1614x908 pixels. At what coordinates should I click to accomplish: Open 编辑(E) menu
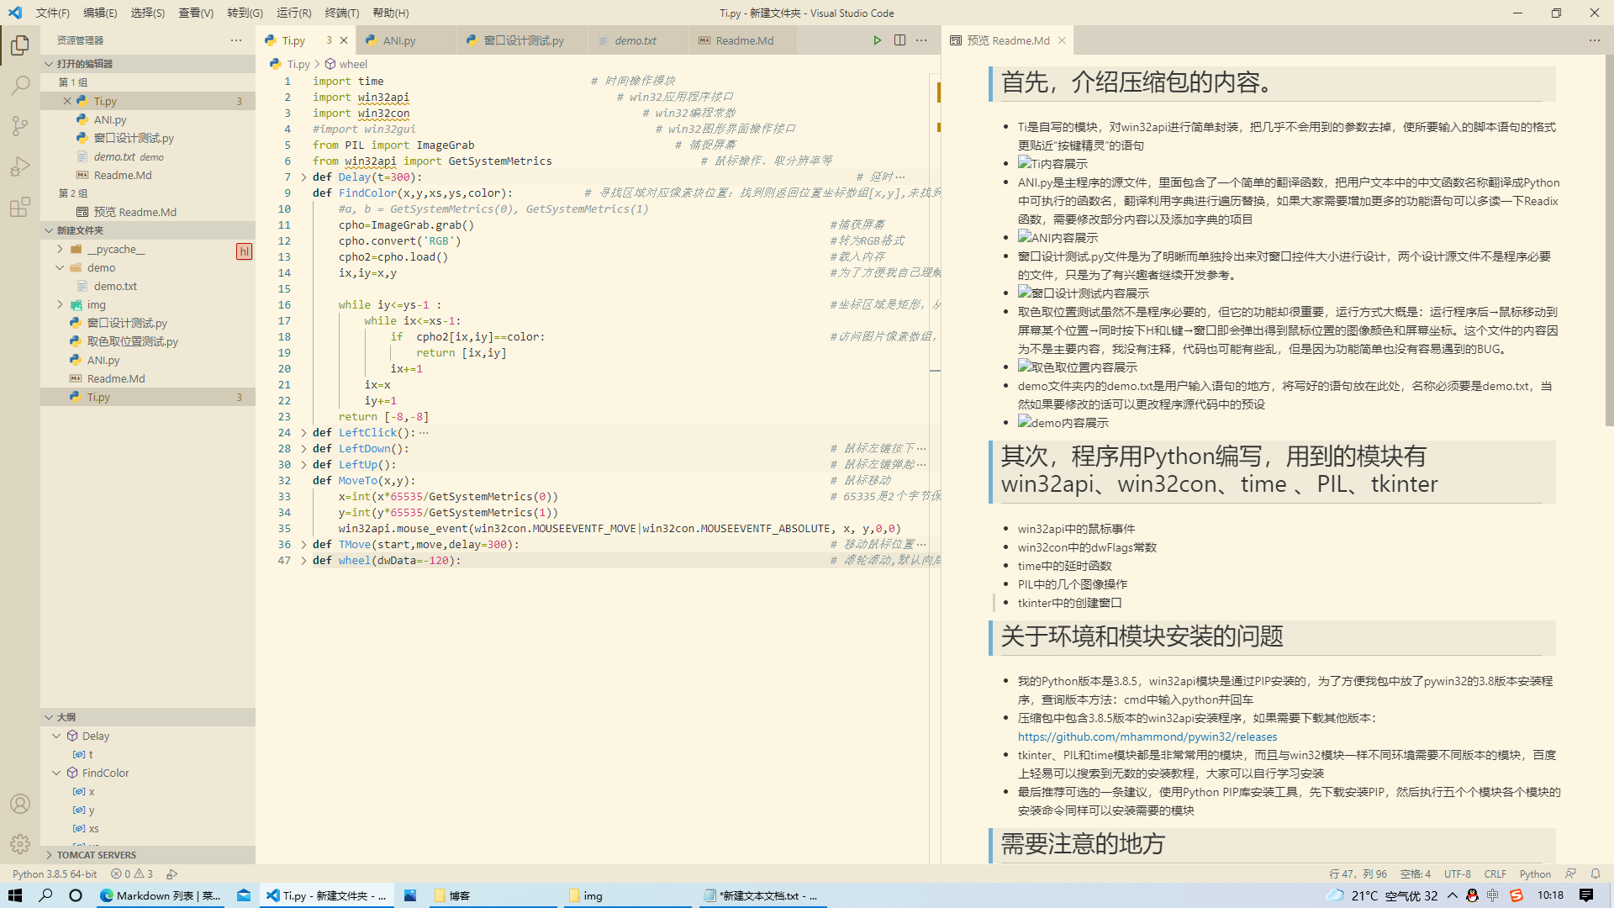pos(100,13)
